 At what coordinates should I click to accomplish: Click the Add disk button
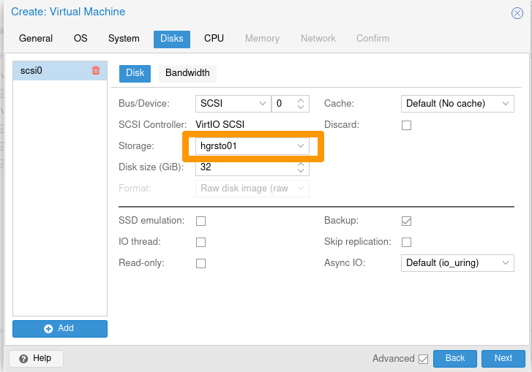click(60, 328)
